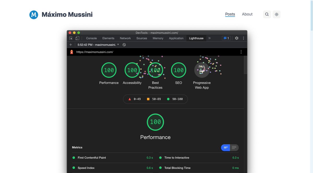Screen dimensions: 313x173
Task: Click the Performance section title text
Action: (x=155, y=137)
